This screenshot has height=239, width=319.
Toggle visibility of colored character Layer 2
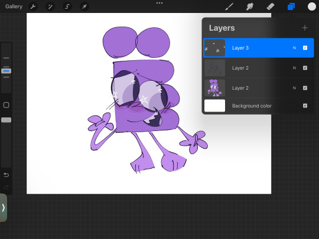(x=305, y=88)
